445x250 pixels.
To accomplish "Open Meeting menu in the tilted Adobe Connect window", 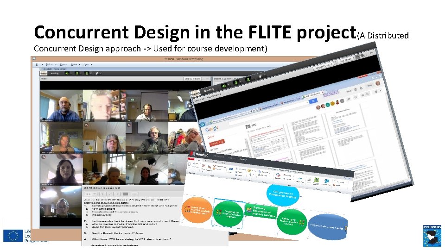I will (x=209, y=90).
